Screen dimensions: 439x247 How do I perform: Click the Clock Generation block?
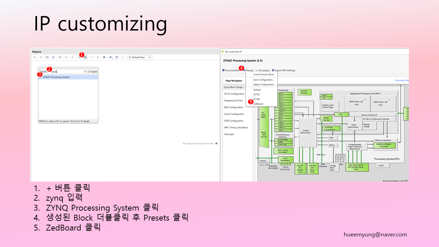(x=286, y=160)
